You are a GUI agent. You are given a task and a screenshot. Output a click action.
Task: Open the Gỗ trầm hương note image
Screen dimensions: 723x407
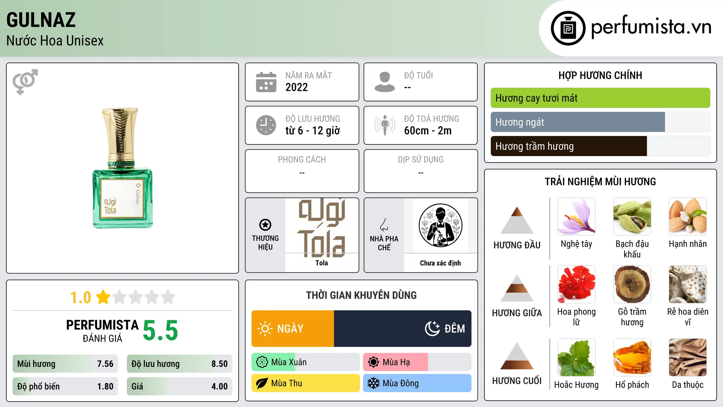click(632, 284)
